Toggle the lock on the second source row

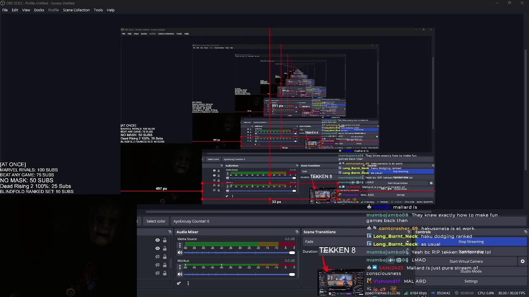point(164,248)
